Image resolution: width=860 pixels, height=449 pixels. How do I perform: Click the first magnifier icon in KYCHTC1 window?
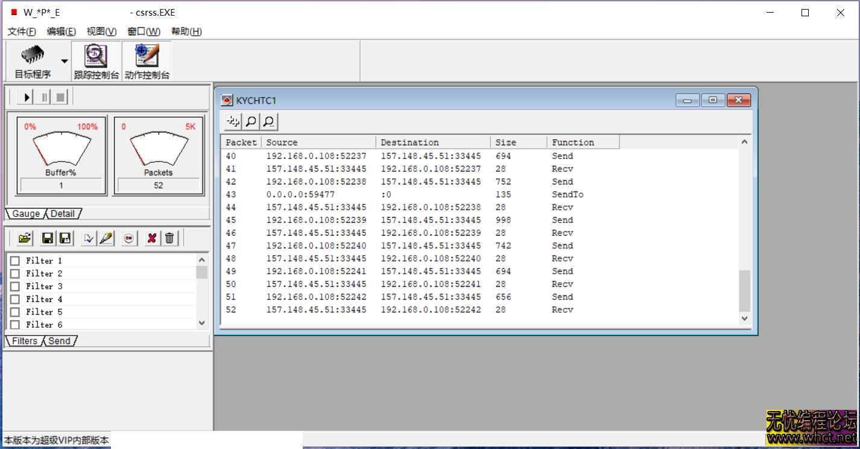point(251,122)
